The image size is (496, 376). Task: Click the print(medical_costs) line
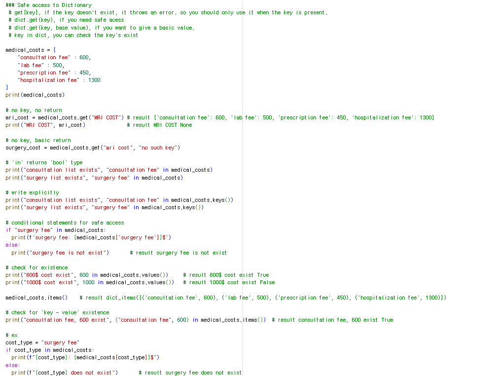tap(35, 95)
